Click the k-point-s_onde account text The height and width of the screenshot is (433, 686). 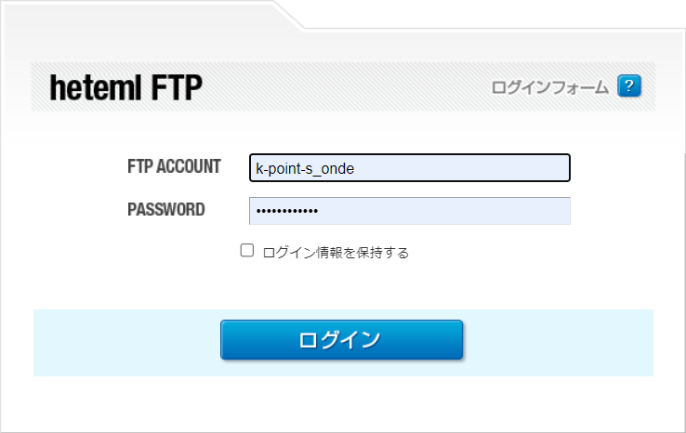305,168
